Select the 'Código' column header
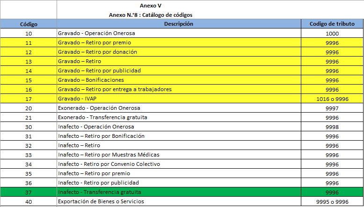Viewport: 364px width, 207px height. click(29, 24)
